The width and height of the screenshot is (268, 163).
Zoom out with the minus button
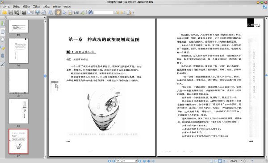[x=244, y=161]
